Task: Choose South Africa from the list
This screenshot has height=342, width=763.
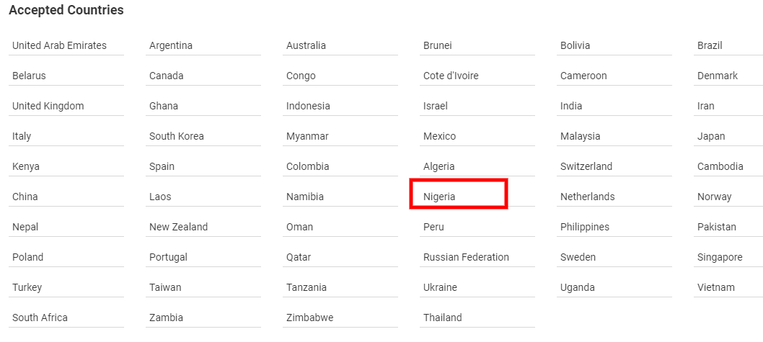Action: 40,318
